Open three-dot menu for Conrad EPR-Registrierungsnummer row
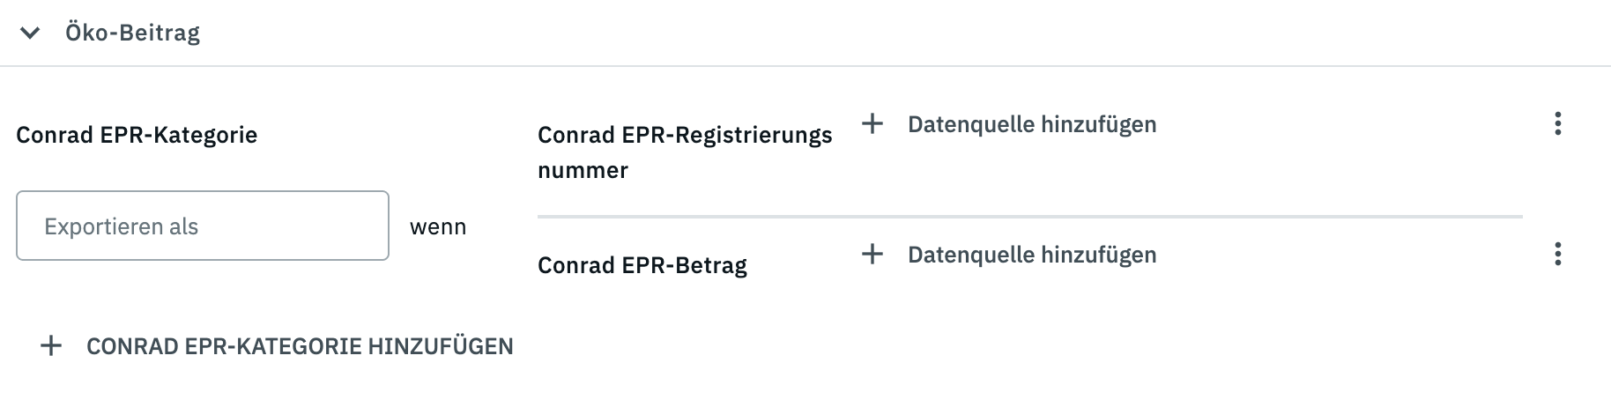Image resolution: width=1611 pixels, height=400 pixels. 1557,123
